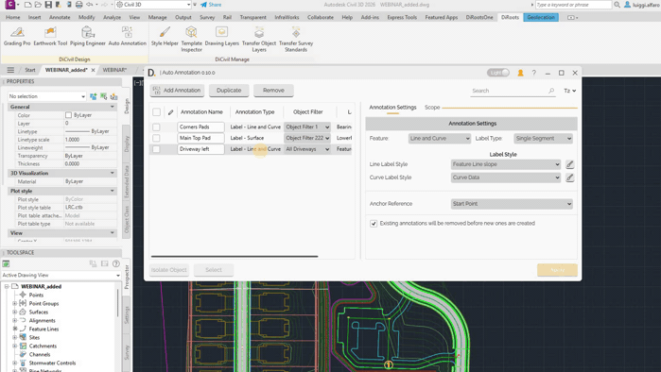
Task: Open the Line Label Style dropdown
Action: coord(506,164)
